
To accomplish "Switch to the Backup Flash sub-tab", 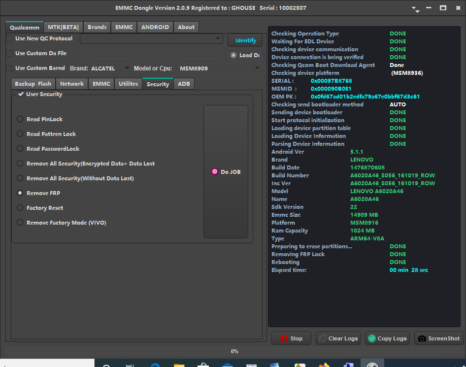I will coord(33,84).
